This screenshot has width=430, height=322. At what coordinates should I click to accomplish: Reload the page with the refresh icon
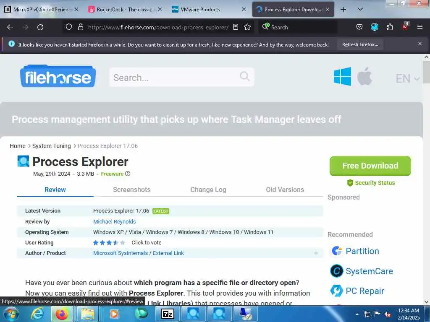40,27
